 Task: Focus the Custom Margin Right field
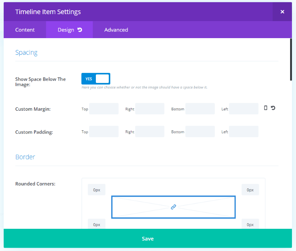tap(150, 109)
